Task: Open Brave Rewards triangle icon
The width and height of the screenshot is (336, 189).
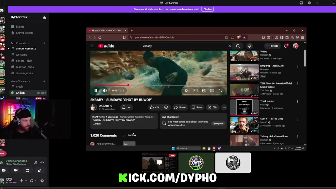Action: (244, 38)
